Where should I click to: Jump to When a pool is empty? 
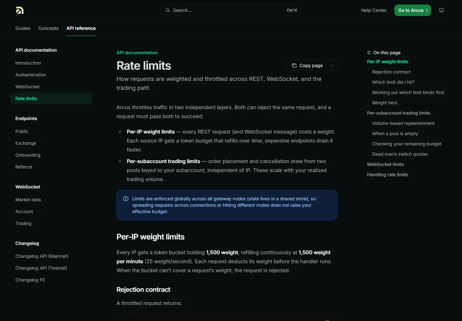pos(395,134)
